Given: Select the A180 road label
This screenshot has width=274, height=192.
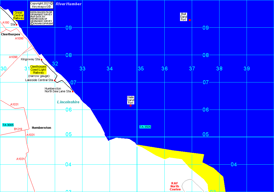Looking at the screenshot, I should coord(6,22).
